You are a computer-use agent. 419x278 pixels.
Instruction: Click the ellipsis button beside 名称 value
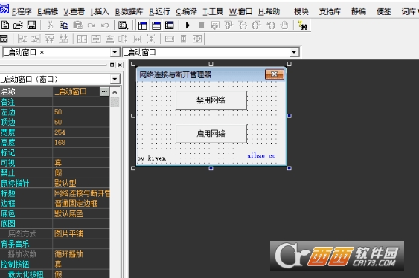tap(104, 91)
